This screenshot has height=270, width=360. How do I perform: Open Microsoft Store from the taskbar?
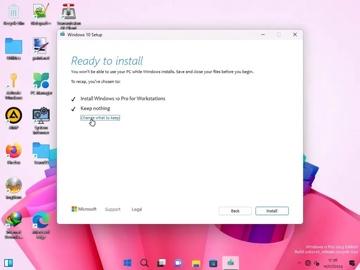click(213, 263)
